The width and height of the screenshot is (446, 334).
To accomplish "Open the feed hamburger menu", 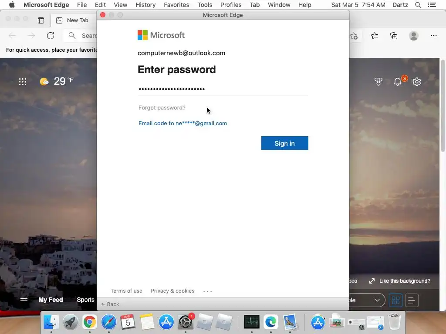I will (24, 300).
